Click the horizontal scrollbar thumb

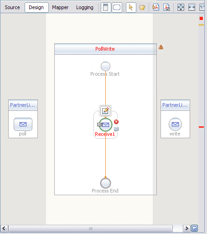(x=90, y=229)
